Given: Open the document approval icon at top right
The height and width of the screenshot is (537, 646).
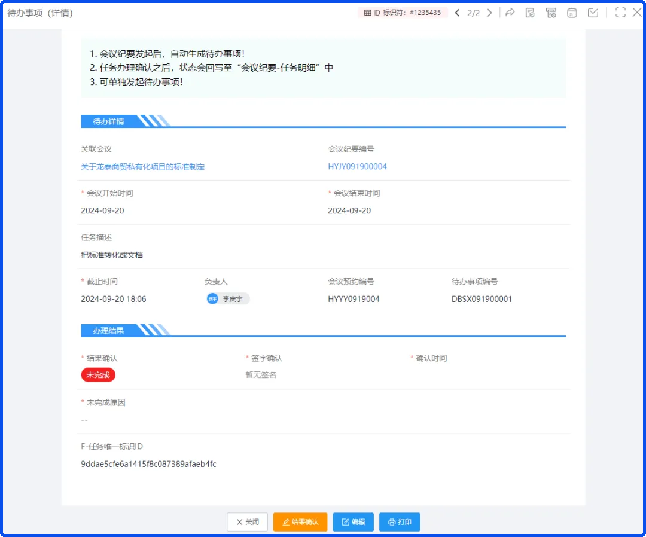Looking at the screenshot, I should click(530, 13).
